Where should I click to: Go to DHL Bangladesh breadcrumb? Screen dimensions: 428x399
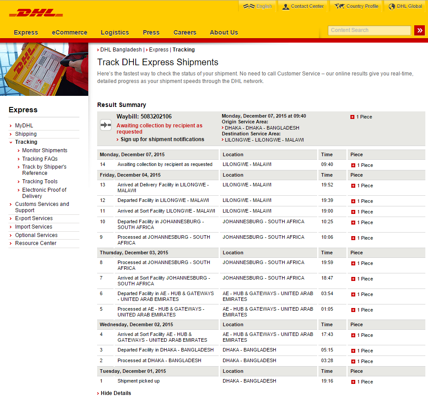tap(121, 50)
